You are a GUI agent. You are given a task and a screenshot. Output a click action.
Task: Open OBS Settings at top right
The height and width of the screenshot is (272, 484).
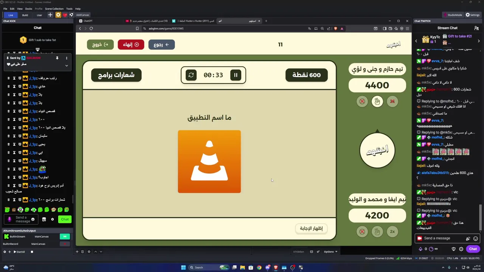pyautogui.click(x=473, y=15)
